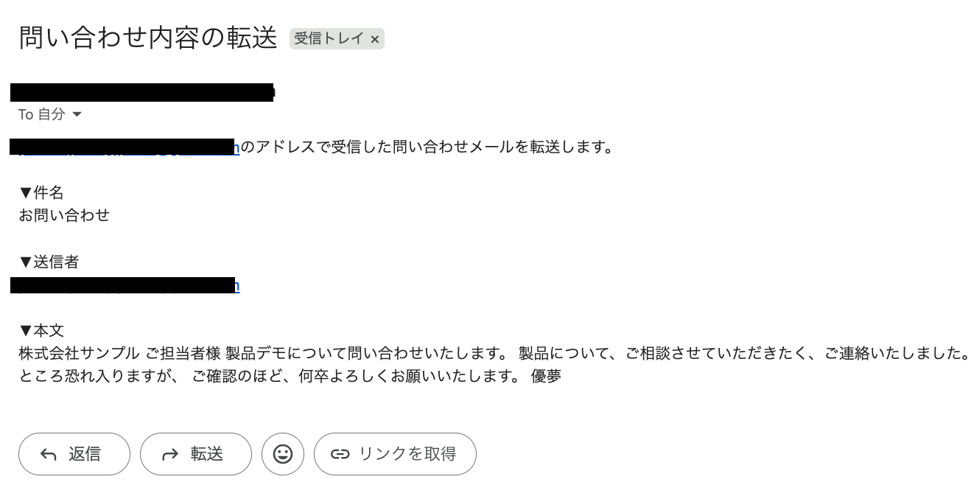Click the お問い合わせ subject line text
This screenshot has height=485, width=971.
click(x=64, y=215)
